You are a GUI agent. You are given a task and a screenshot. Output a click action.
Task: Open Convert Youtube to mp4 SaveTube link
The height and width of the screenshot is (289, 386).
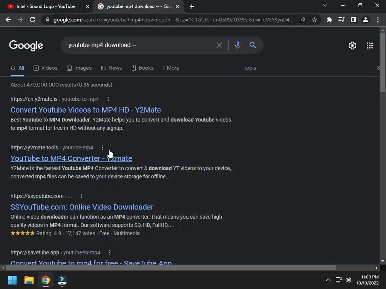(x=91, y=262)
